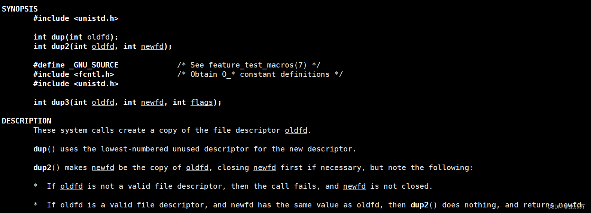Click the underlined flags argument of dup3

click(x=202, y=102)
